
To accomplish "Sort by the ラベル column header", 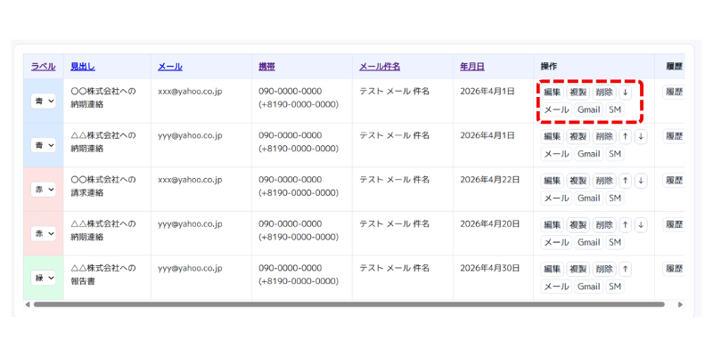I will pos(43,67).
